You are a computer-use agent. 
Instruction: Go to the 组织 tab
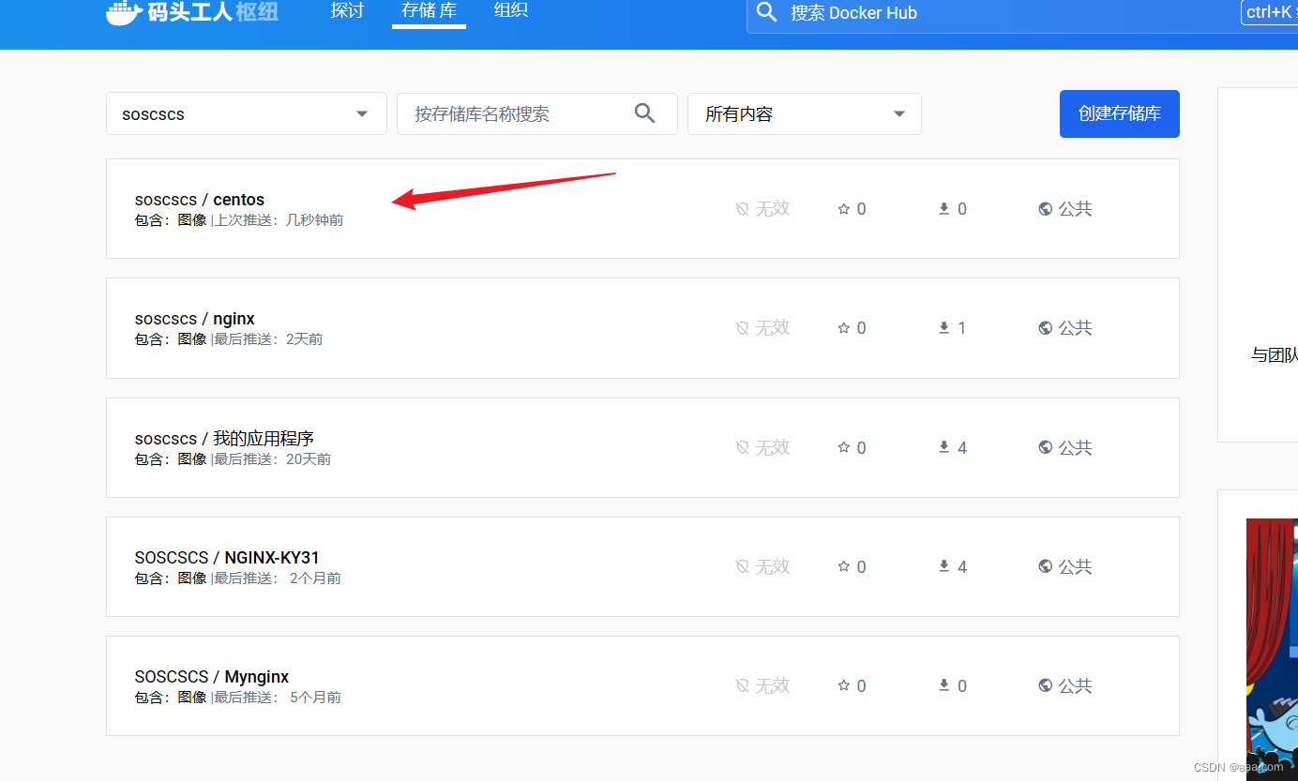pyautogui.click(x=511, y=10)
